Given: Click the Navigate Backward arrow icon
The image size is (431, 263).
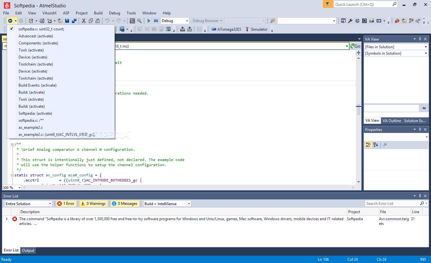Looking at the screenshot, I should tap(10, 21).
